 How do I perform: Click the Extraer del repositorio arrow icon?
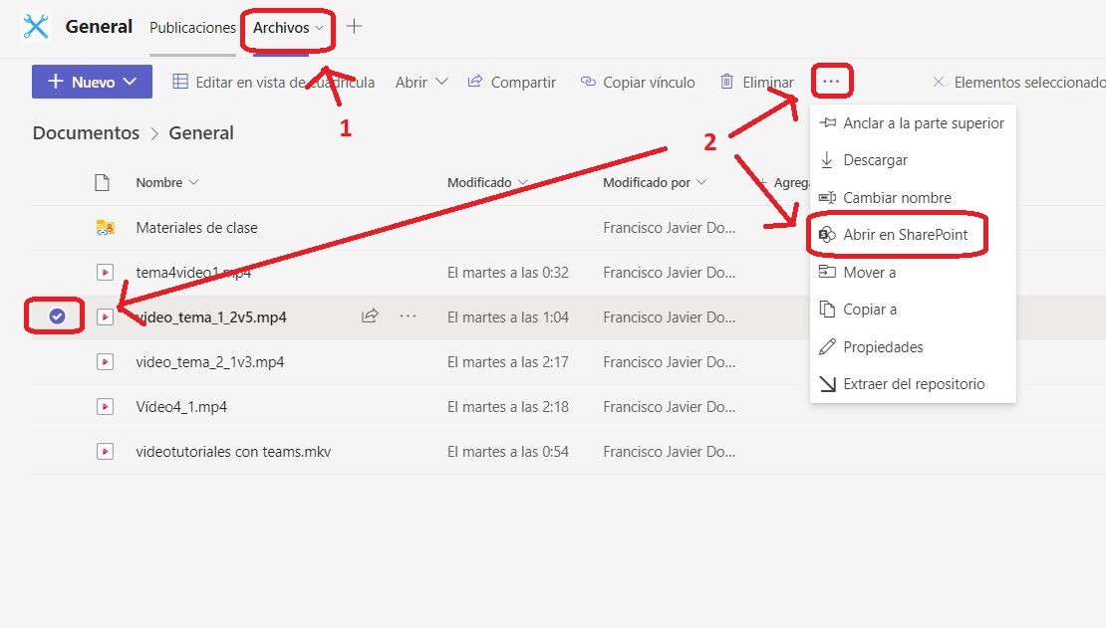pyautogui.click(x=827, y=384)
